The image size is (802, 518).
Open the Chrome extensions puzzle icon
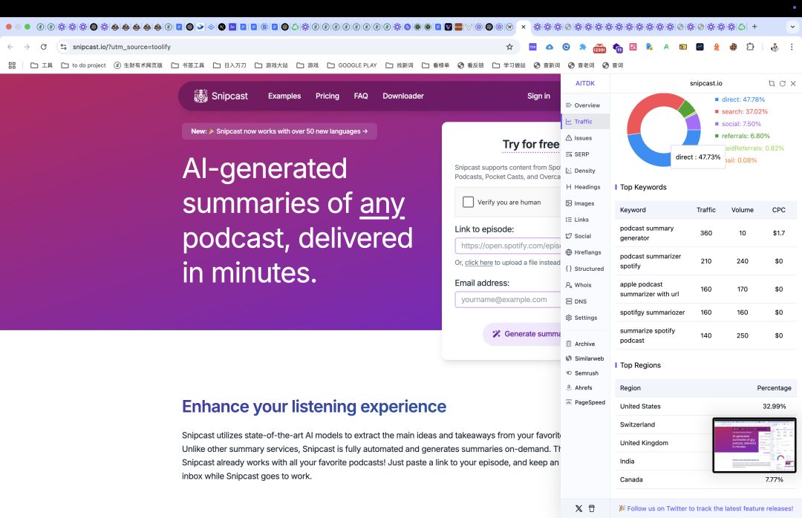[750, 47]
